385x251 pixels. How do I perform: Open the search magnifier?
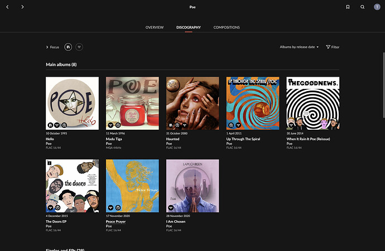point(363,7)
